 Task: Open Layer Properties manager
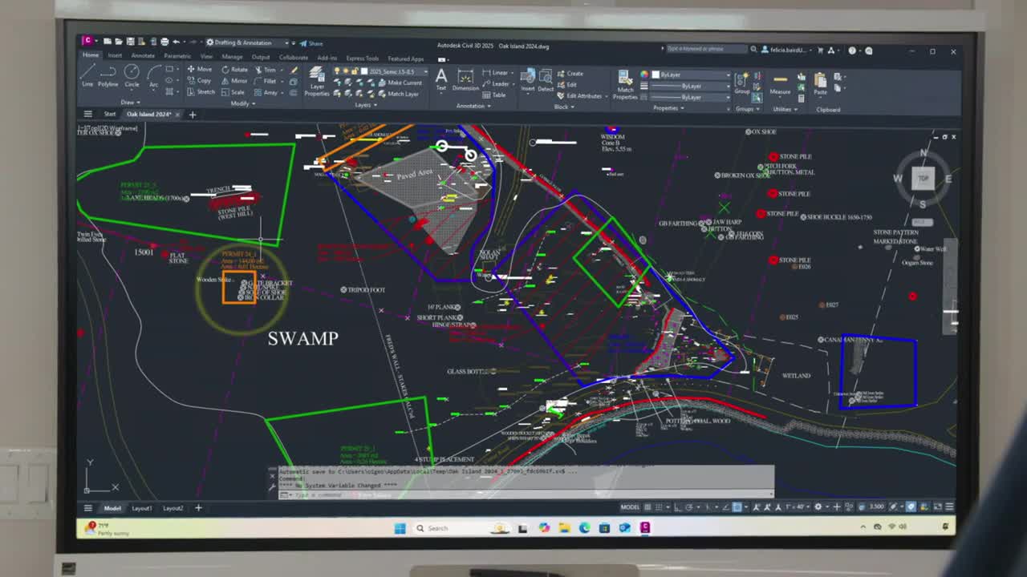coord(317,80)
